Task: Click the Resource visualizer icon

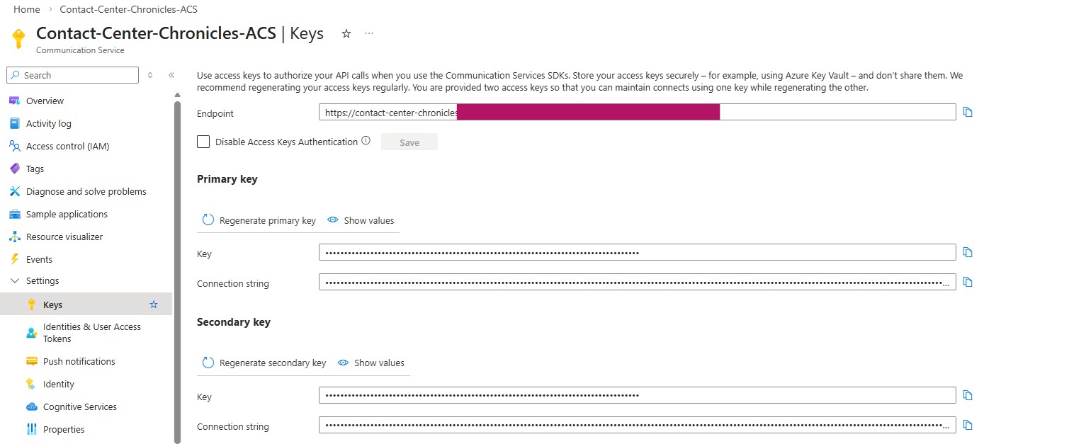Action: (x=14, y=237)
